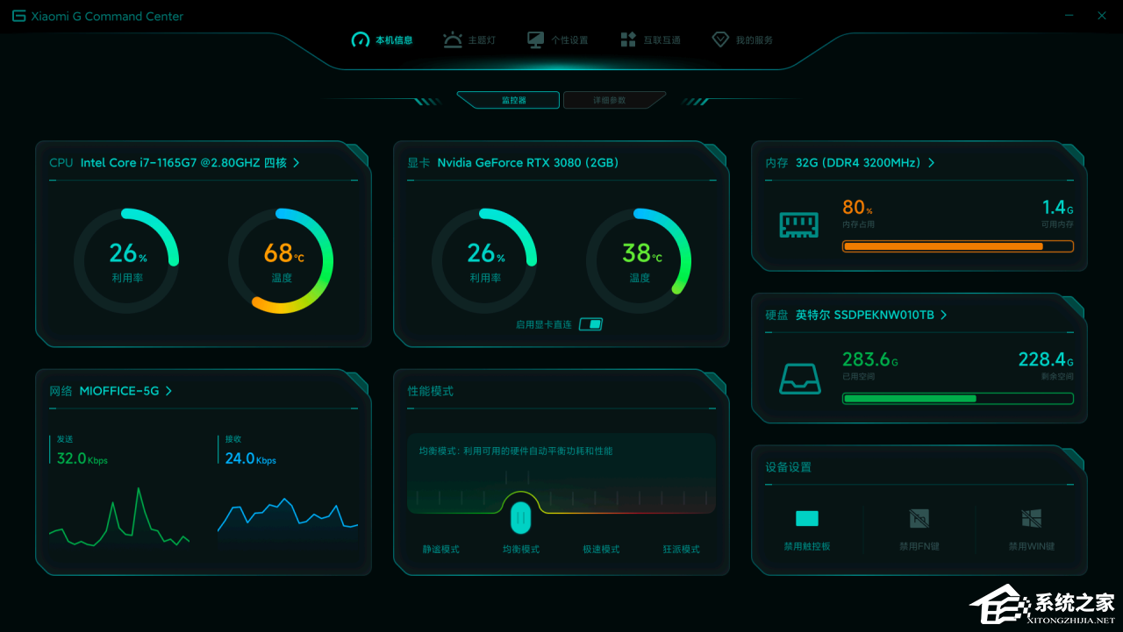Open the 本机信息 tab
The width and height of the screenshot is (1123, 632).
tap(383, 39)
